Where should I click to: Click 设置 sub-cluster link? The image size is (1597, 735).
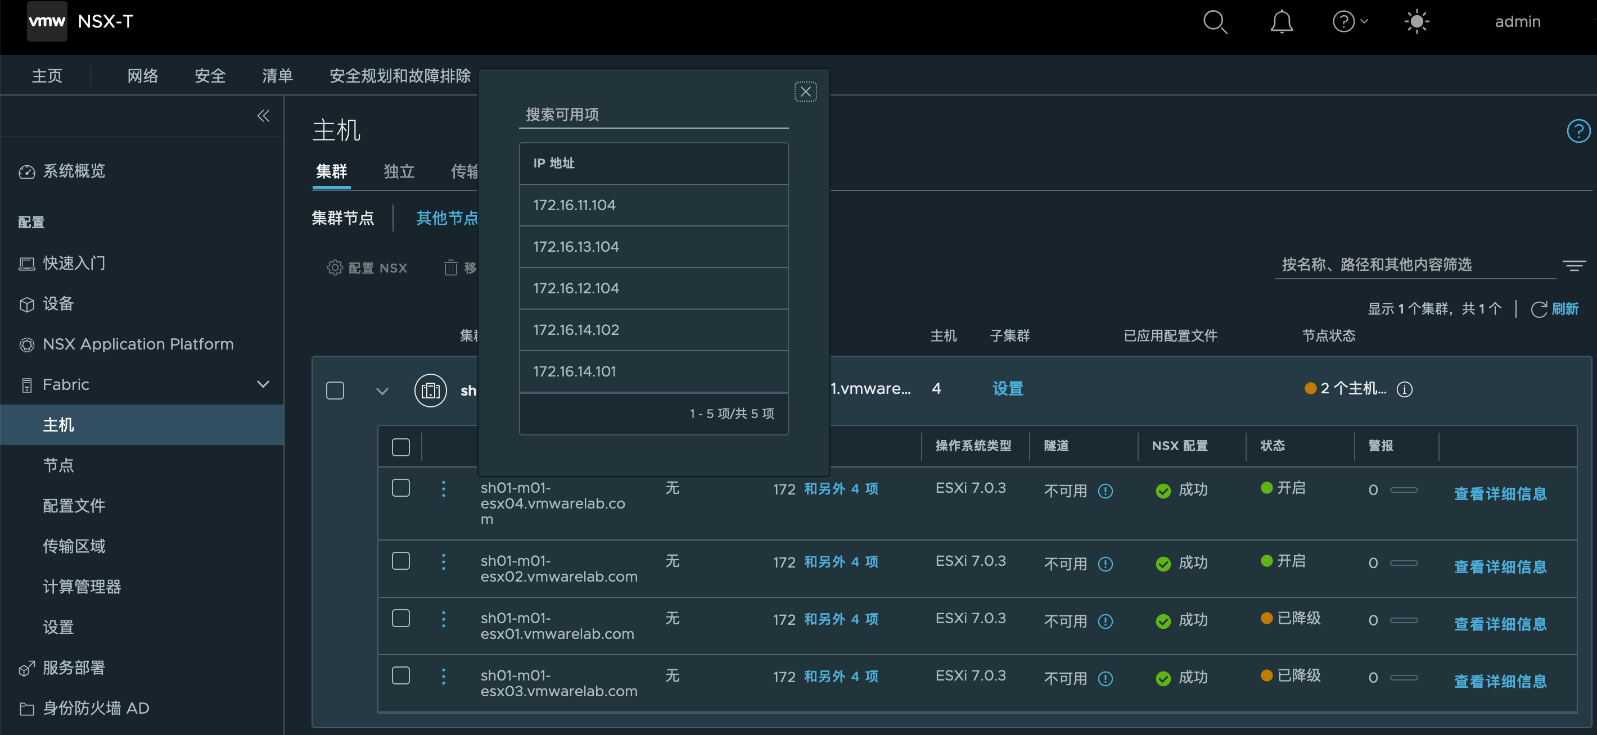(1008, 388)
